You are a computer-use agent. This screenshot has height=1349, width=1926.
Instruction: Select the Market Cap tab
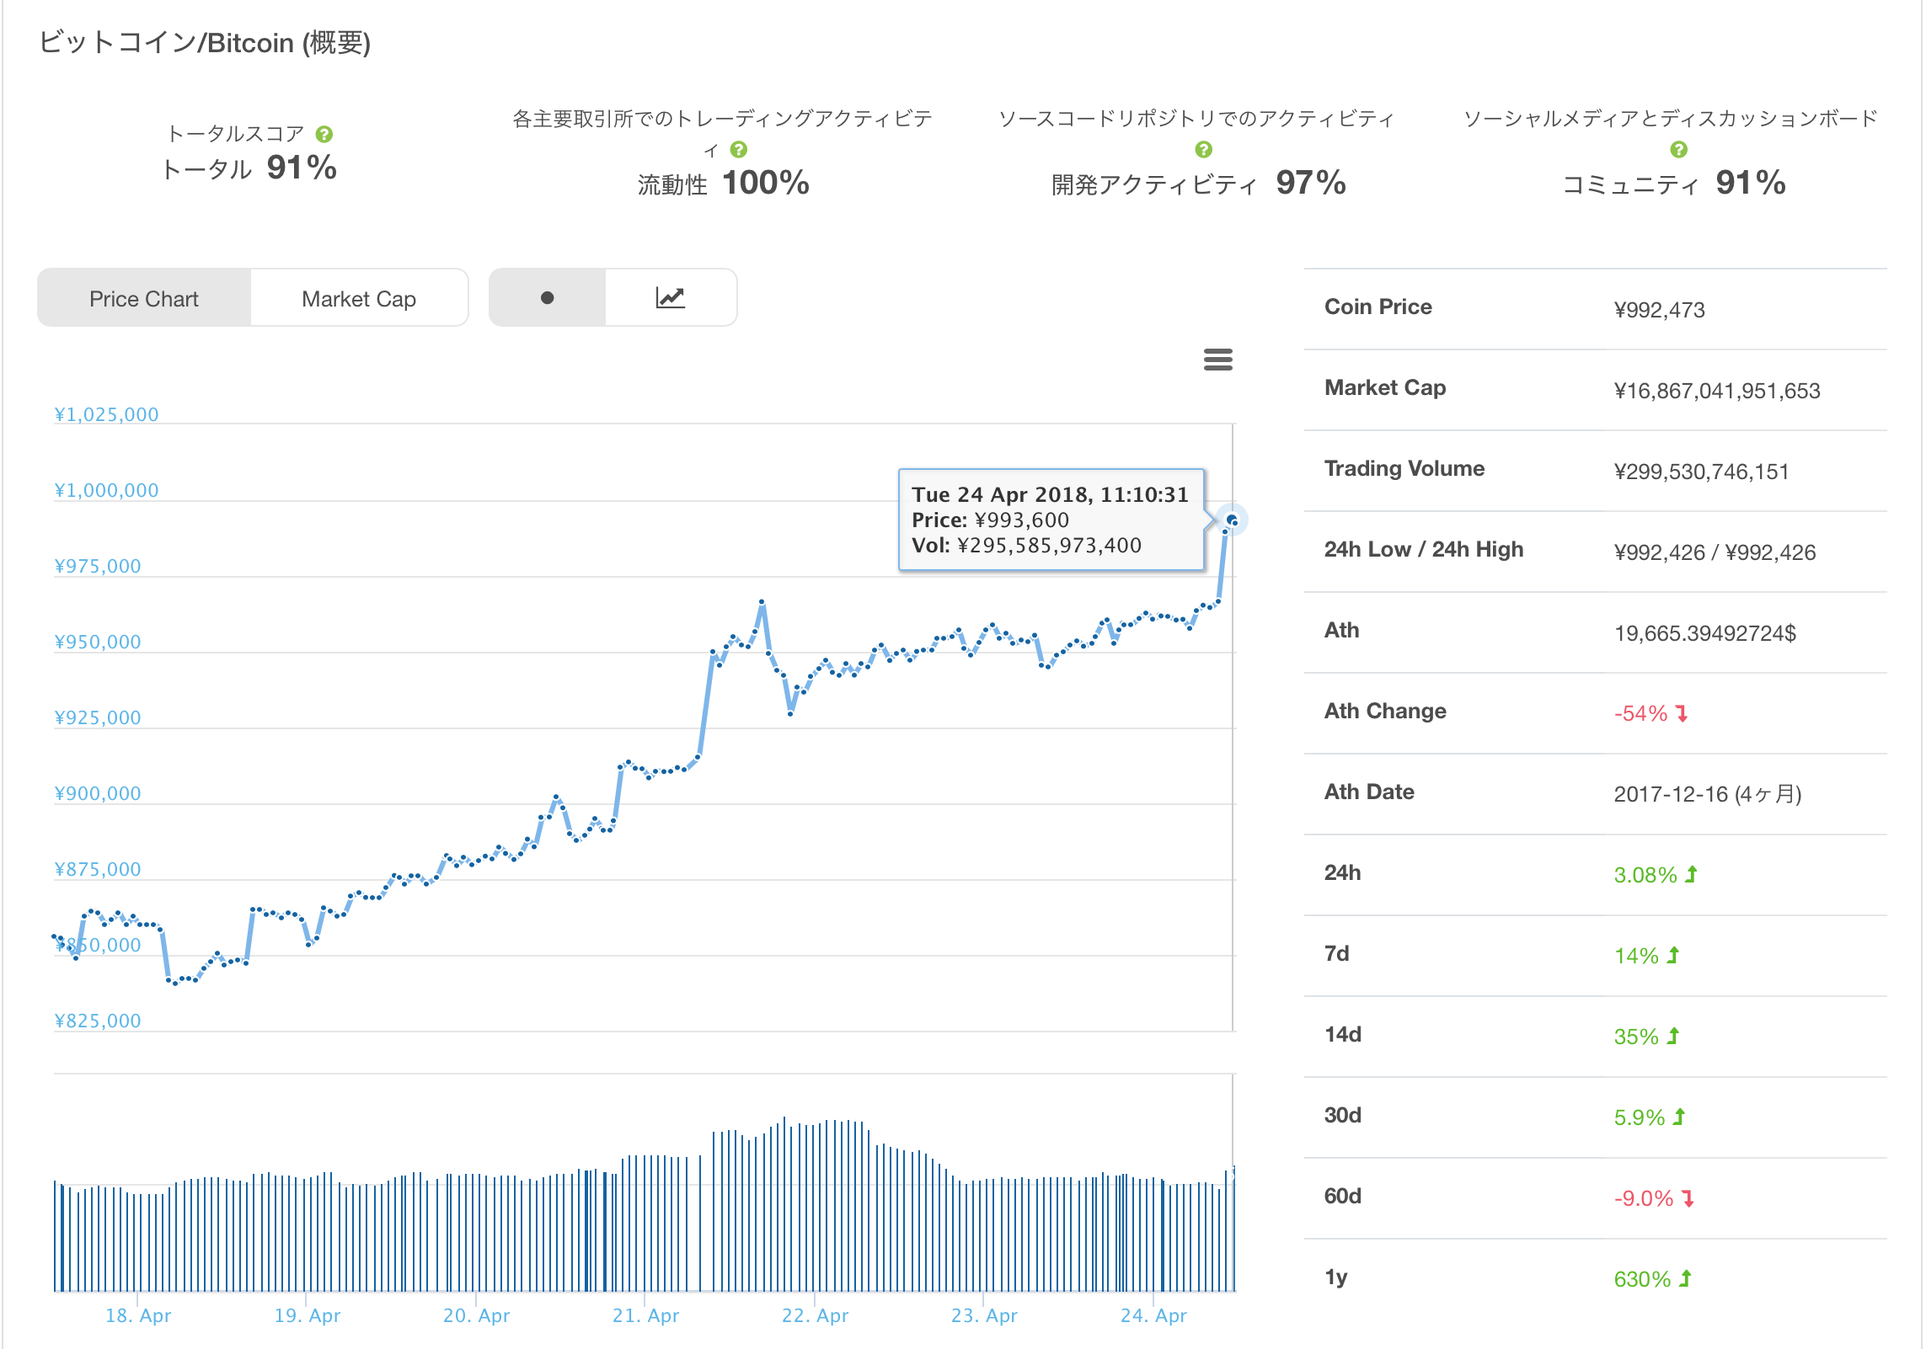359,298
